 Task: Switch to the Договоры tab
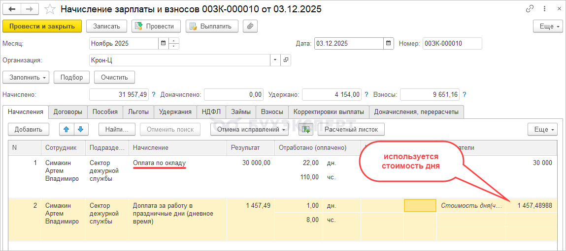68,112
